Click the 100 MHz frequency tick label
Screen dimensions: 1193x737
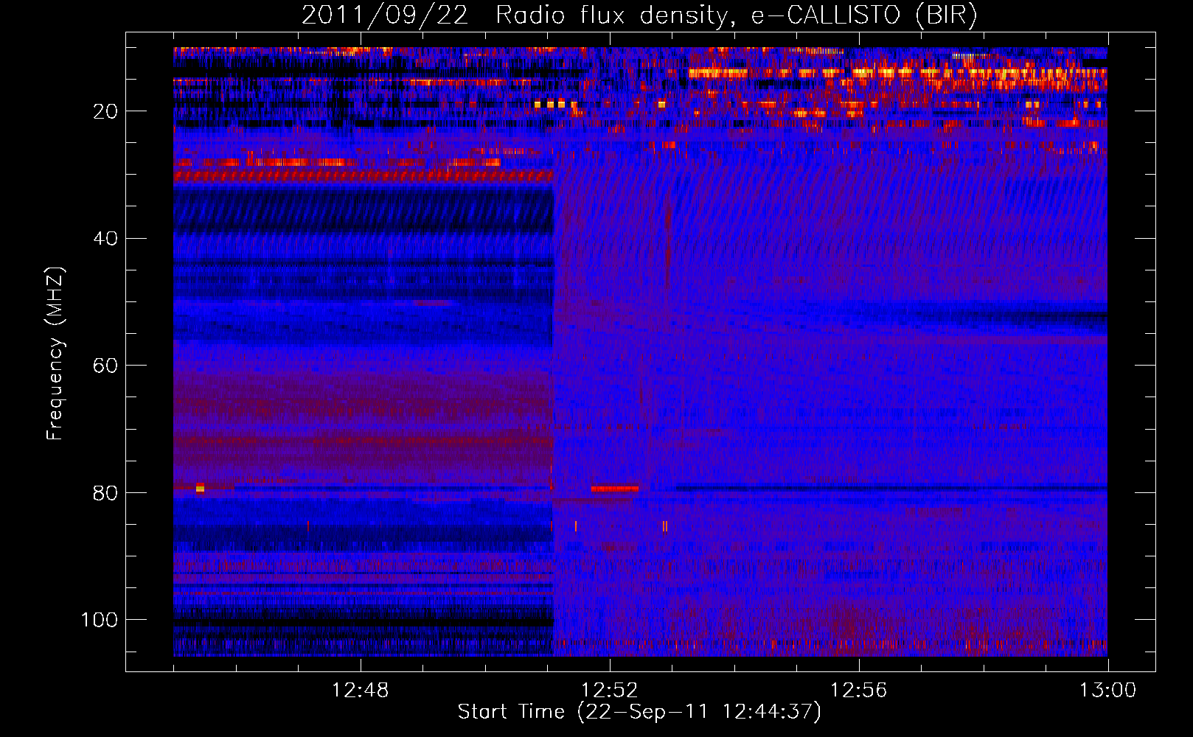tap(100, 620)
